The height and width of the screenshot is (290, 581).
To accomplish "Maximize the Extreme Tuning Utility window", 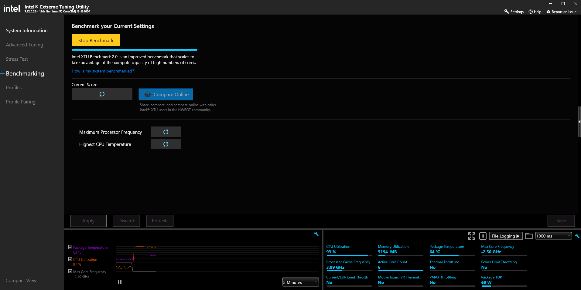I will pos(563,4).
